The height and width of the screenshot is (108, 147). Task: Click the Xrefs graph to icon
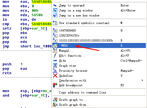tap(55, 100)
